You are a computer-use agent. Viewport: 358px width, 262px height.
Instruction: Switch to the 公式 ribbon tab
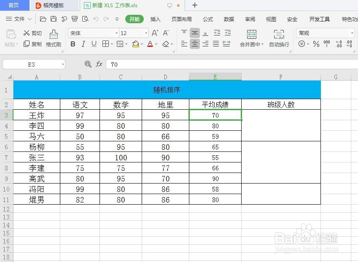click(208, 19)
